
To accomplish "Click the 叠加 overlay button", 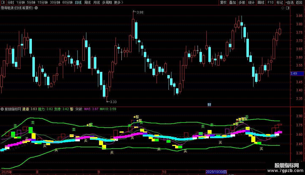I will pos(232,3).
